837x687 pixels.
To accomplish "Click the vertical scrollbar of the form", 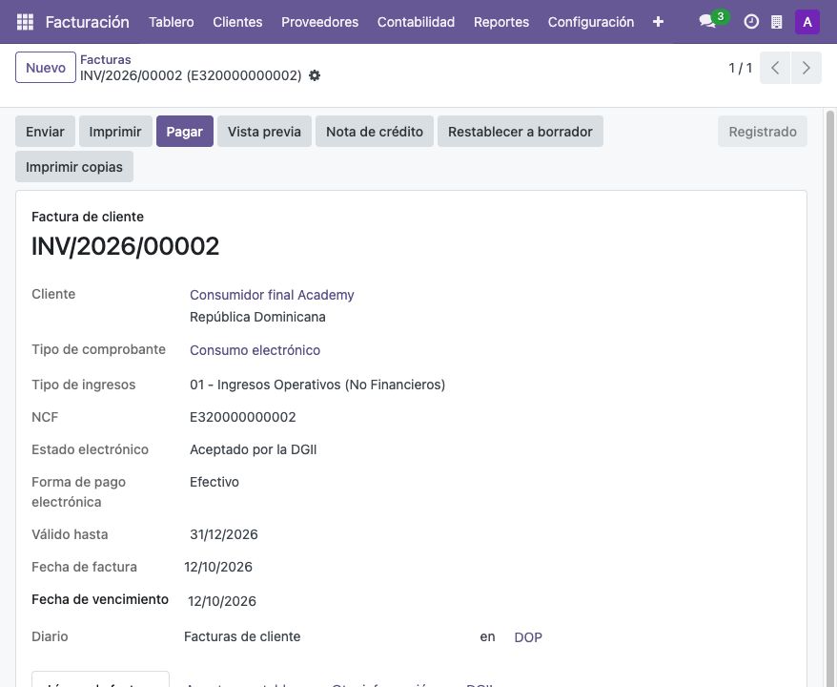I will (x=829, y=398).
